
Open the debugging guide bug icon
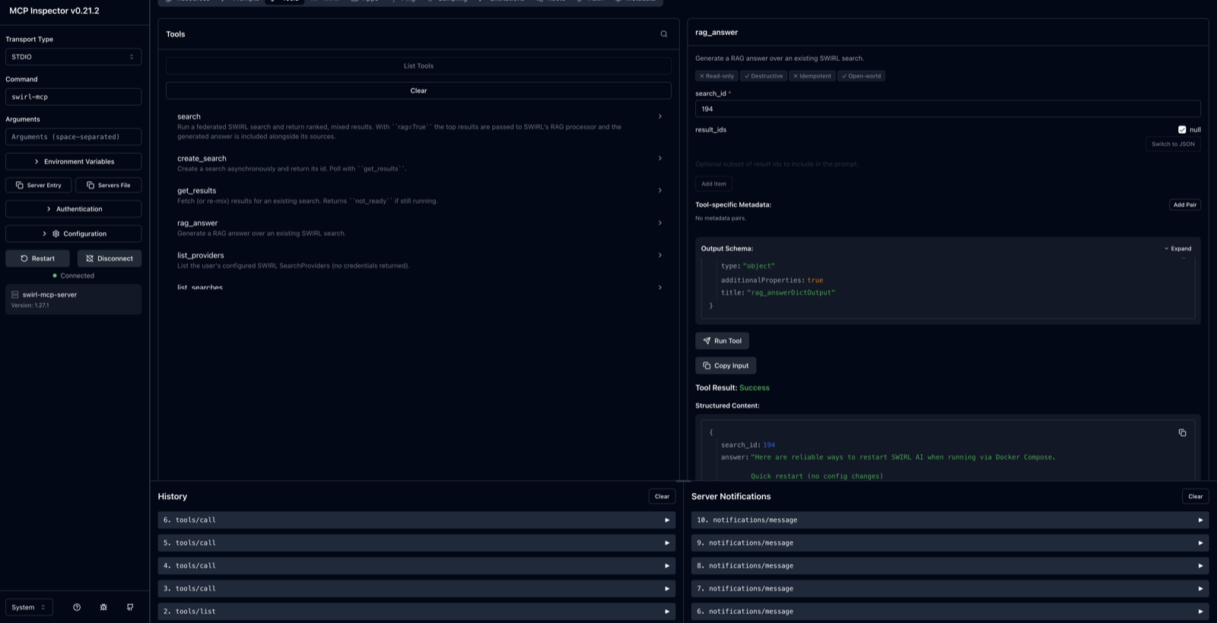pyautogui.click(x=103, y=607)
